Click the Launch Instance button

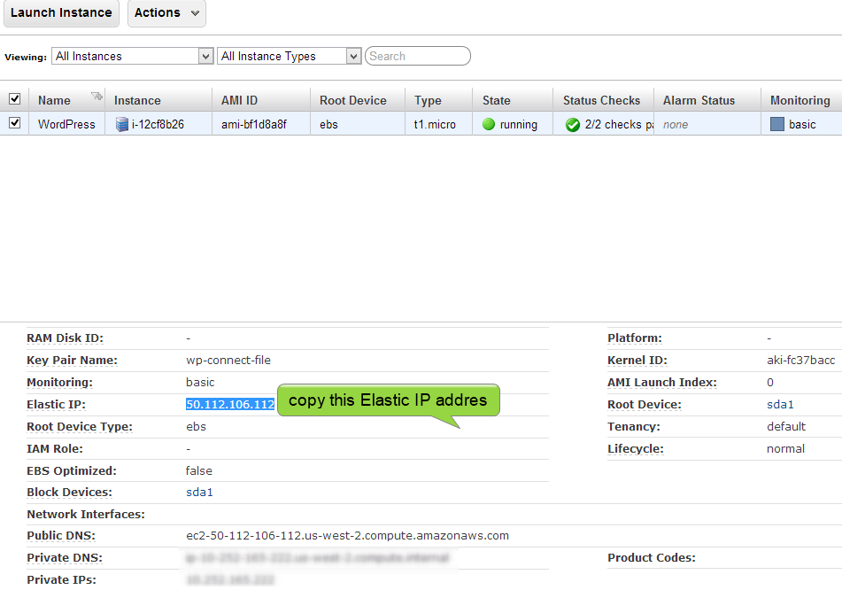pyautogui.click(x=61, y=13)
